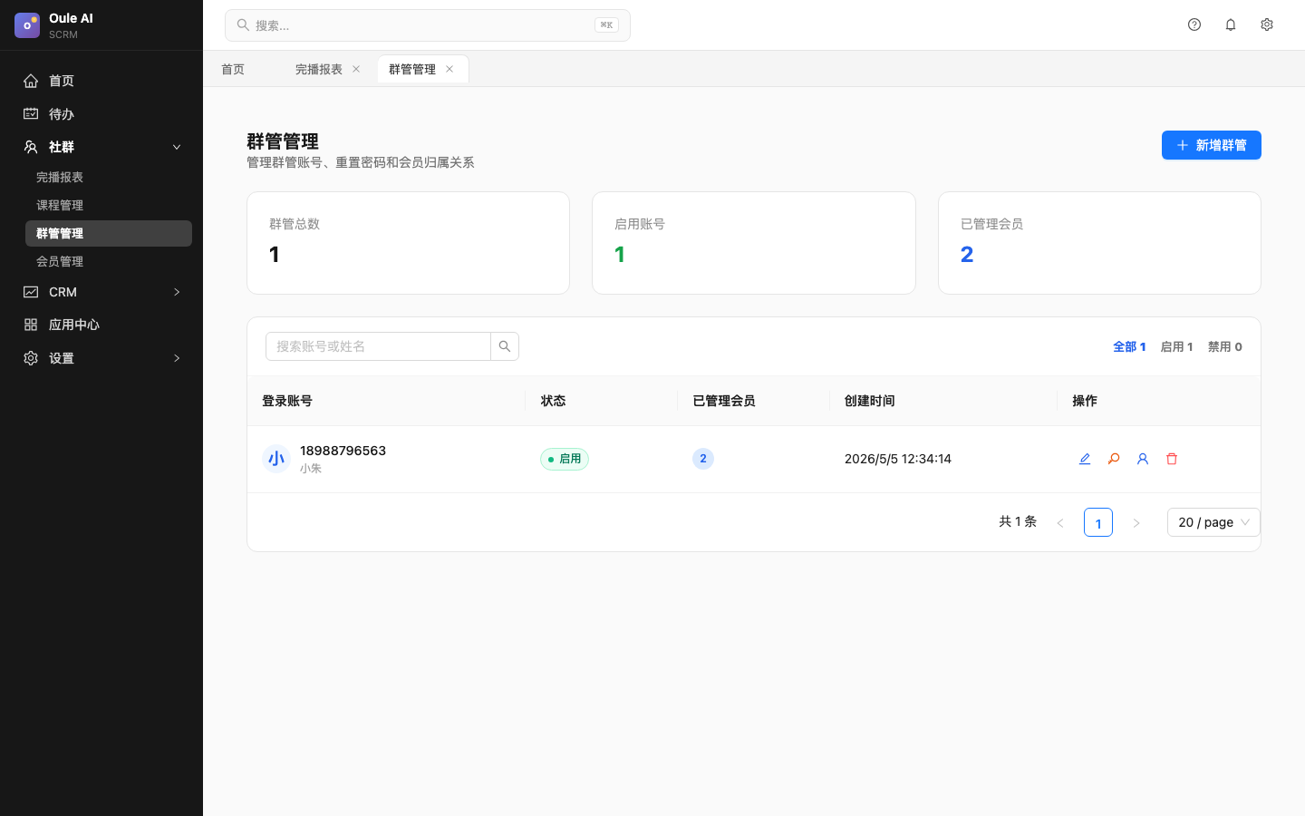Open notifications bell icon

[1231, 24]
